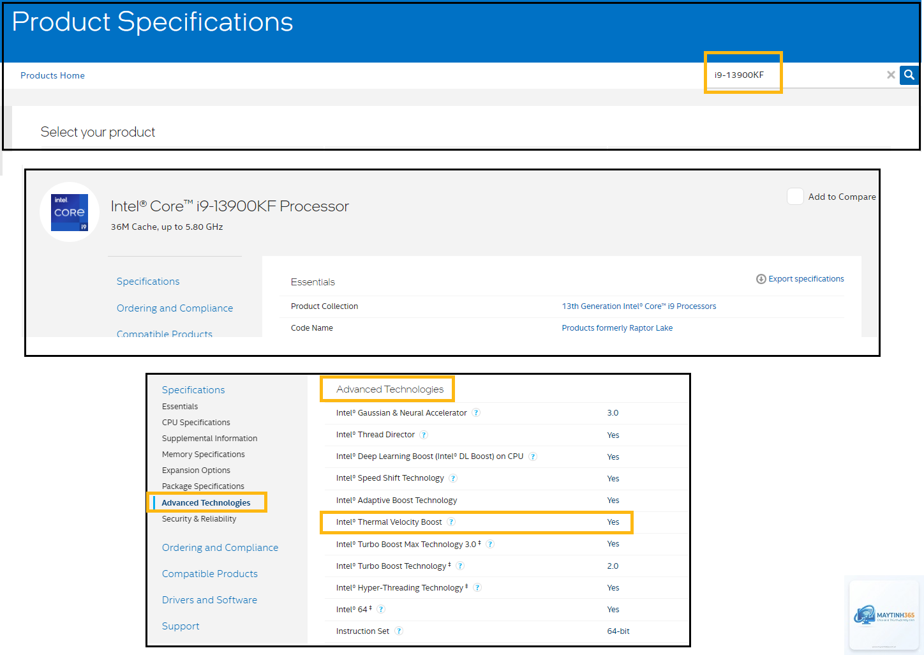Viewport: 924px width, 655px height.
Task: Select Ordering and Compliance in upper side menu
Action: coord(175,308)
